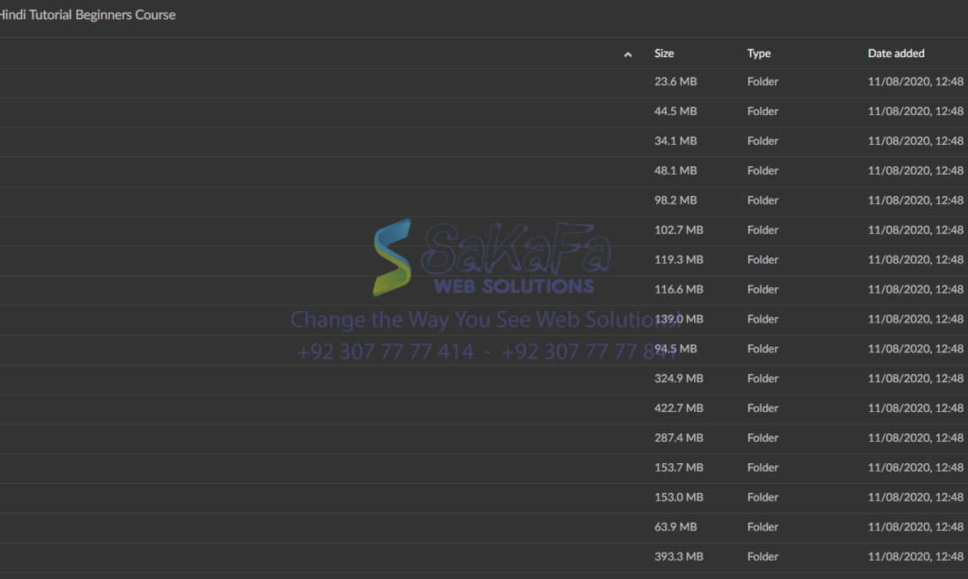This screenshot has width=968, height=579.
Task: Sort the list by Size column
Action: [x=664, y=53]
